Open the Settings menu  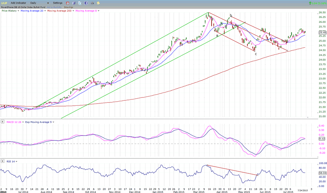click(57, 3)
